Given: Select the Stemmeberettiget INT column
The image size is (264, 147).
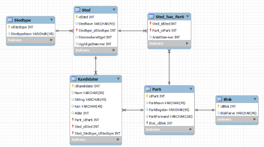Looking at the screenshot, I should [x=96, y=37].
